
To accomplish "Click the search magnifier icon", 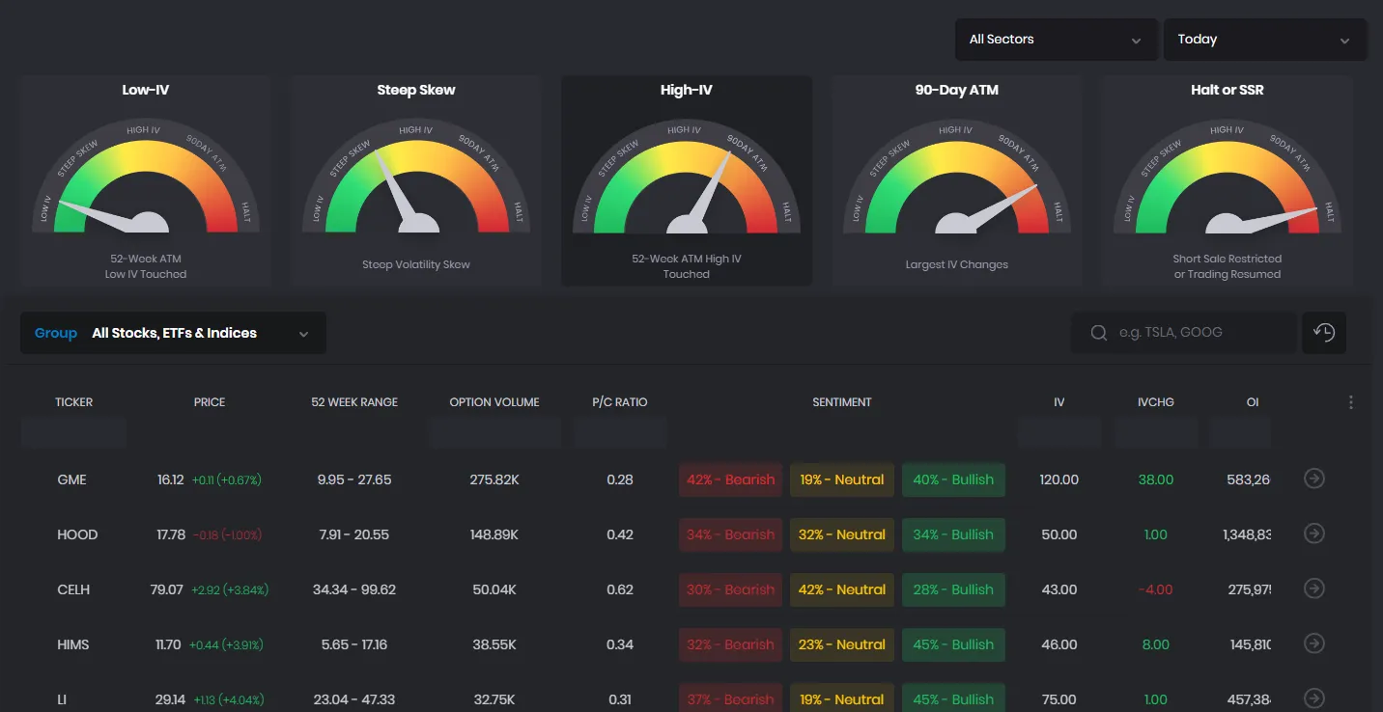I will tap(1098, 333).
